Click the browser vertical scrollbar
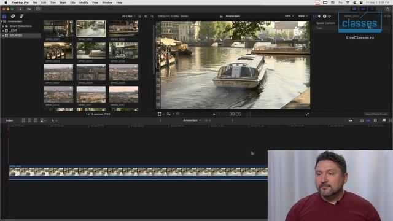 pos(153,49)
